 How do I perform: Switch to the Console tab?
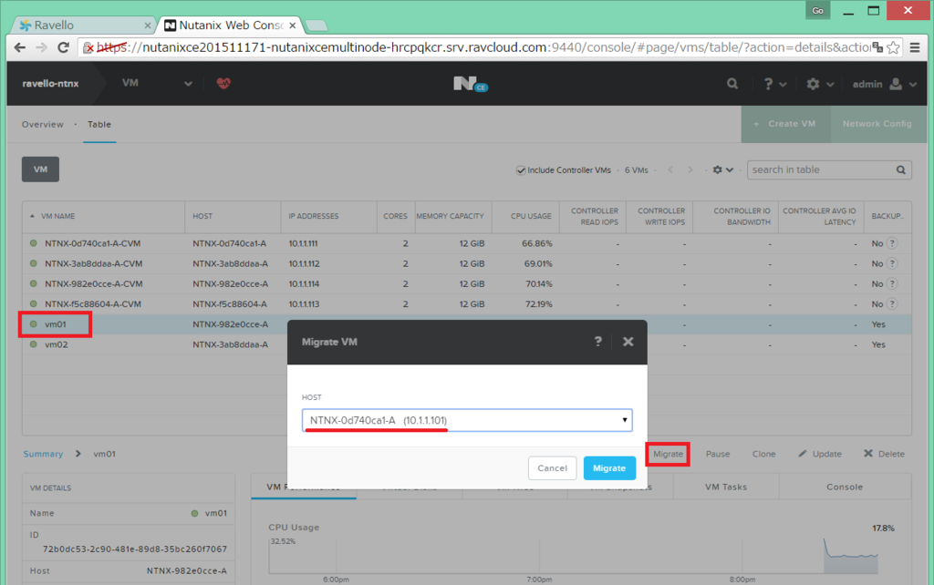click(x=845, y=487)
